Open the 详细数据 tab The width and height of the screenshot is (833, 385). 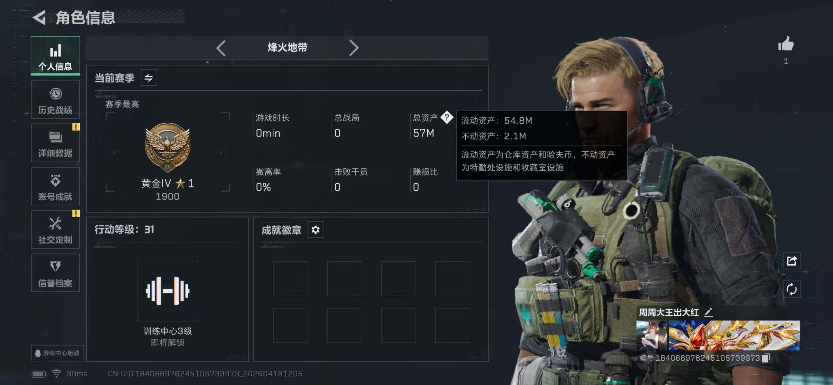(55, 143)
